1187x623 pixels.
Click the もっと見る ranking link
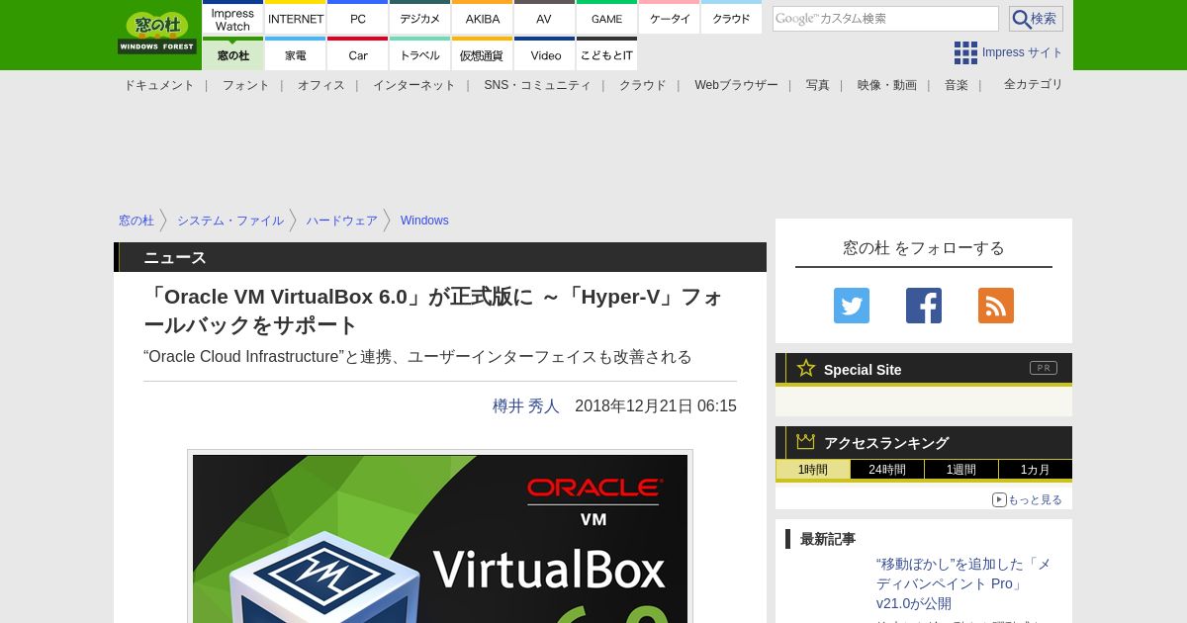(x=1028, y=499)
